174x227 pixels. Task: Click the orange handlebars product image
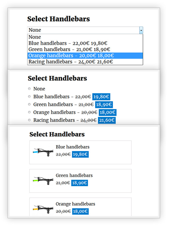pos(43,208)
